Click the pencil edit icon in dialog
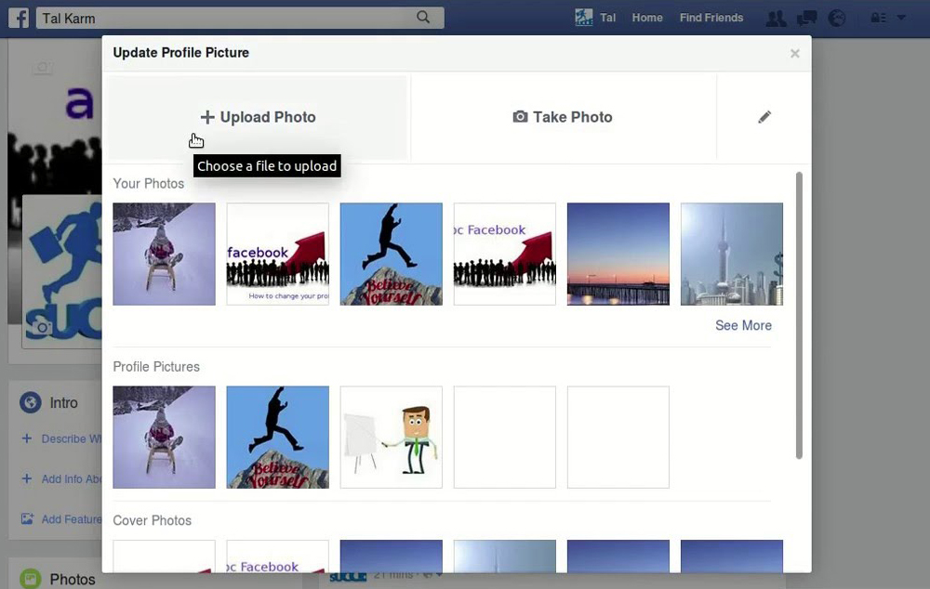 764,117
